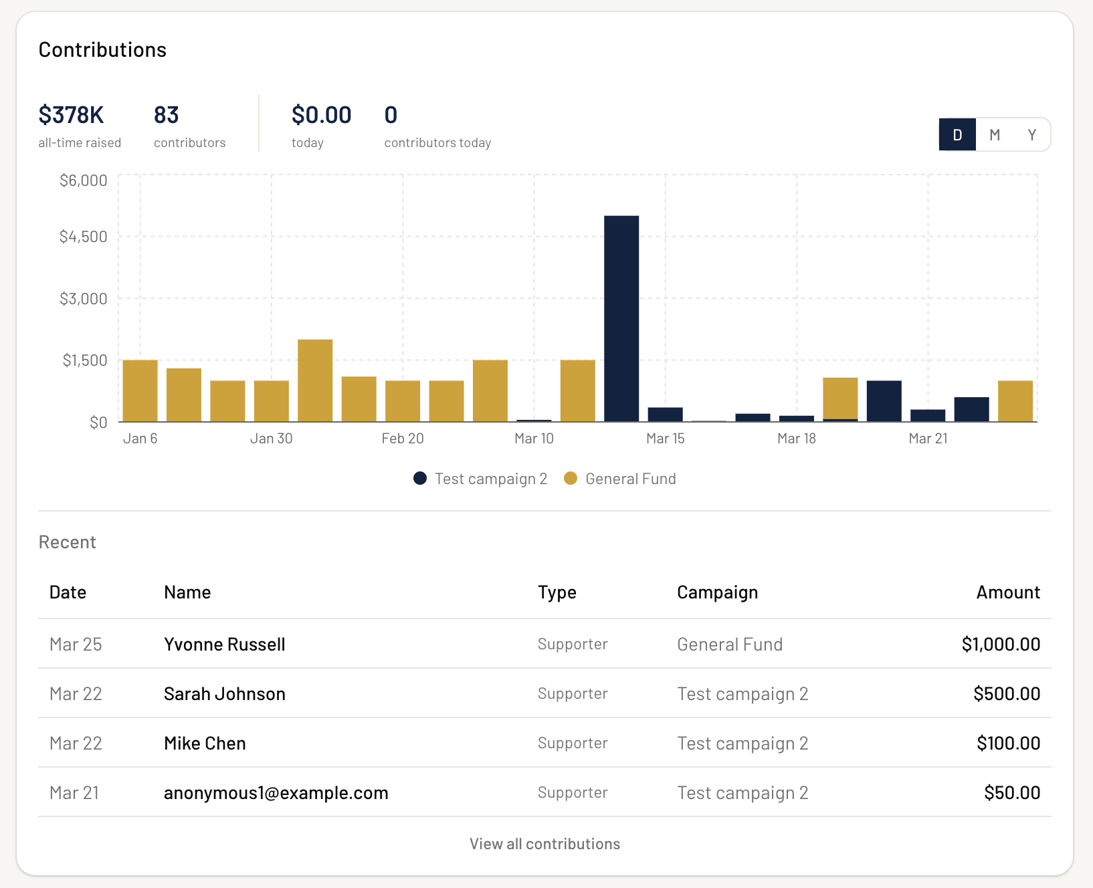
Task: Open Yvonne Russell contribution row
Action: pyautogui.click(x=225, y=644)
